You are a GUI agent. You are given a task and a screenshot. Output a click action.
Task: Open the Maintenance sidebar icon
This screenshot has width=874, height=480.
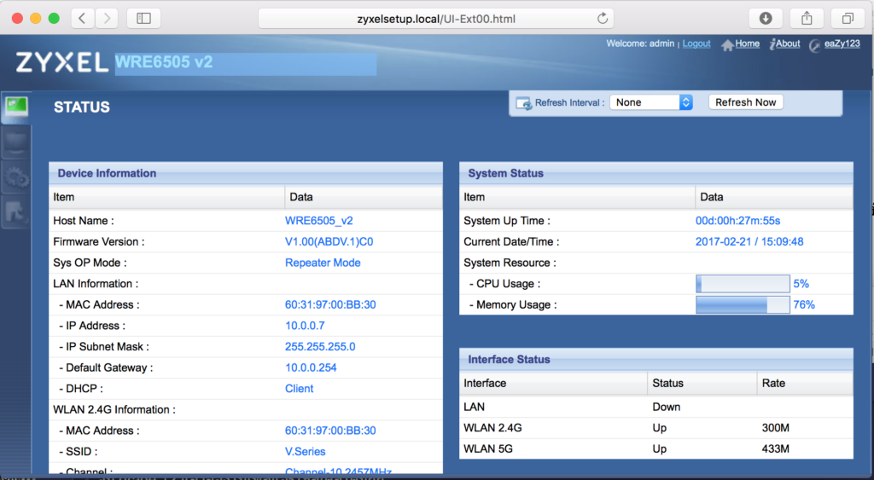[x=16, y=212]
